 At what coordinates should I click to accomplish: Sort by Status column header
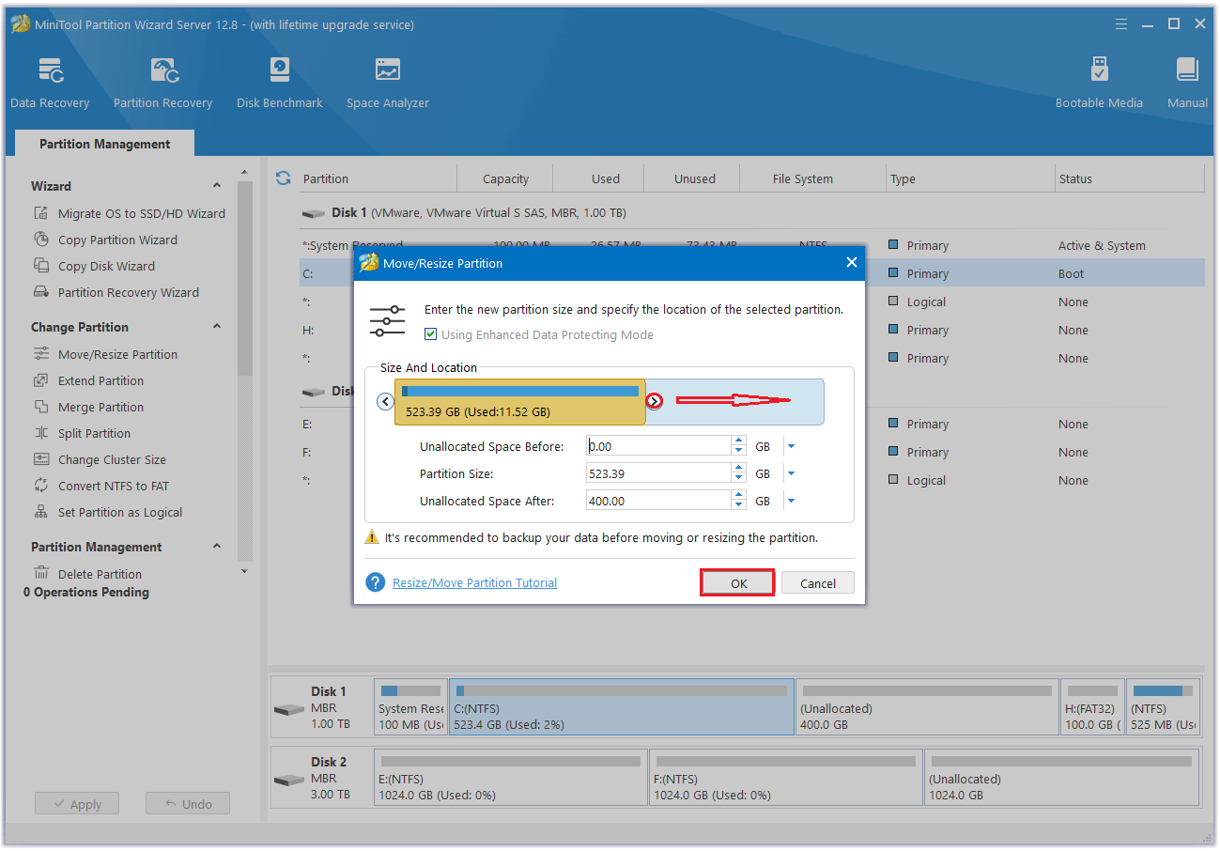coord(1130,178)
